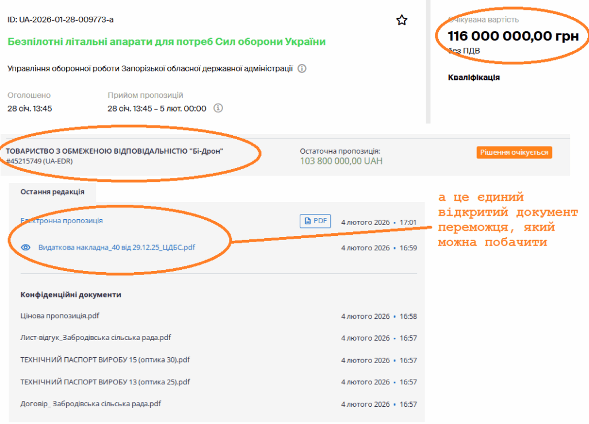The width and height of the screenshot is (589, 424).
Task: Select ТЕХНІЧНИЙ ПАСПОРТ ВИРОБУ 15 (оптика 30).pdf
Action: (x=105, y=360)
